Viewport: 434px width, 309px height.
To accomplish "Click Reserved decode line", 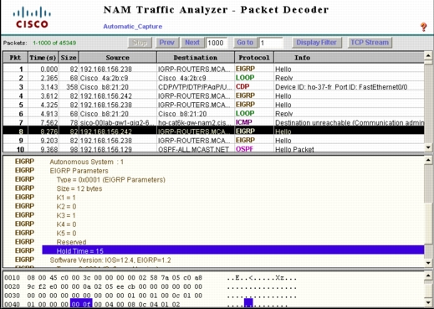I will pos(71,242).
